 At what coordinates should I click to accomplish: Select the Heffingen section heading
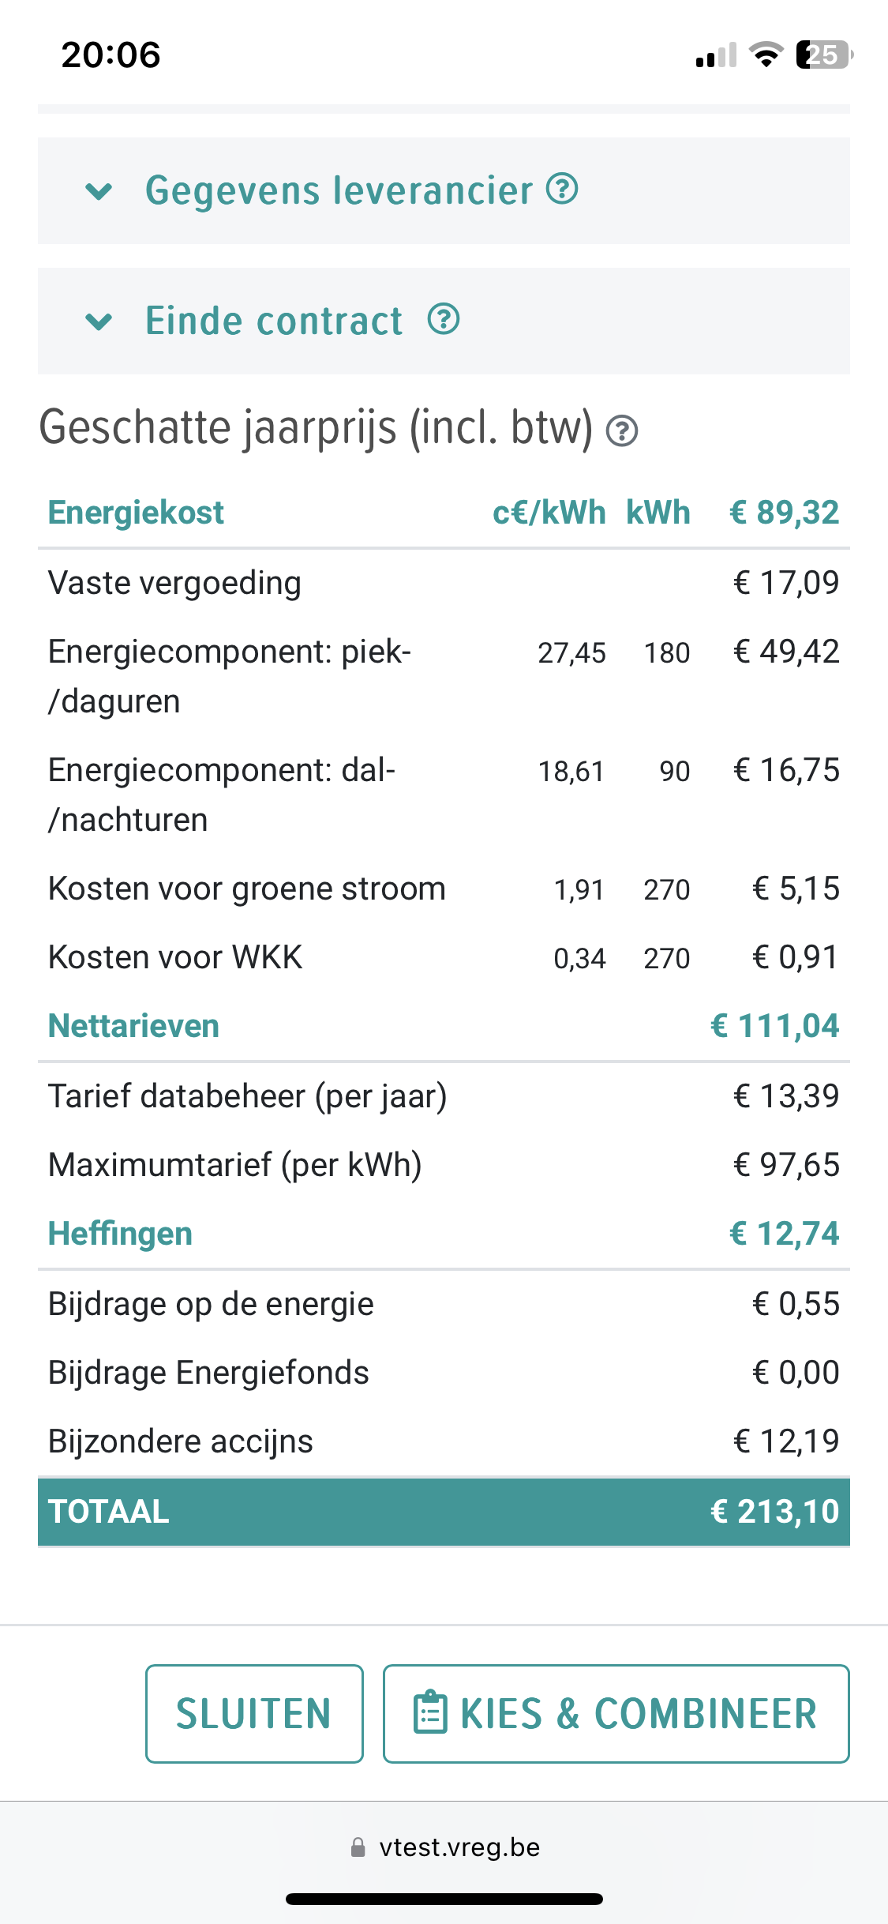point(120,1234)
